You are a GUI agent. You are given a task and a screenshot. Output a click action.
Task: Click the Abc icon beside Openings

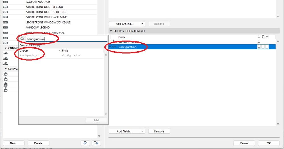pos(22,55)
